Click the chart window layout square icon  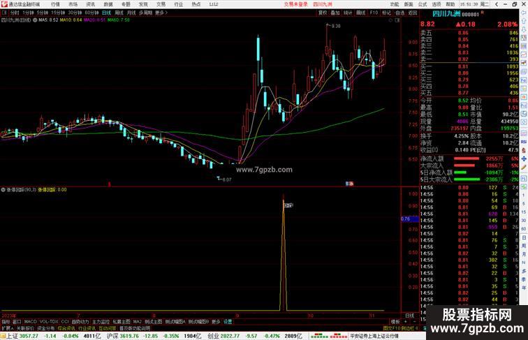click(397, 20)
